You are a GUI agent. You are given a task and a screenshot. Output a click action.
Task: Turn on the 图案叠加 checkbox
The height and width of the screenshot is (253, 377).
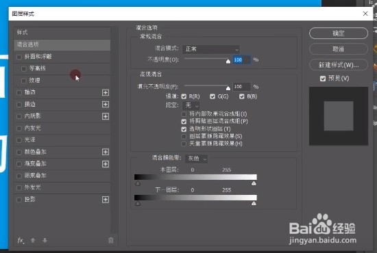(x=19, y=176)
